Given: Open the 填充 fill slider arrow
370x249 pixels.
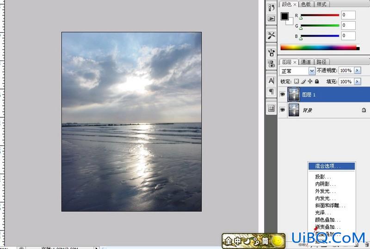Looking at the screenshot, I should 358,82.
